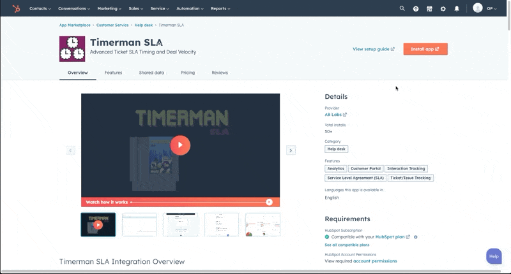Click the Analytics feature tag
The image size is (511, 274).
[336, 169]
